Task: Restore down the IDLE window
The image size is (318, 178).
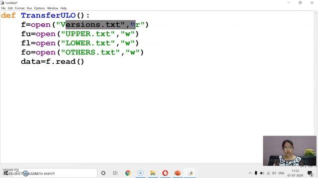Action: coord(300,3)
